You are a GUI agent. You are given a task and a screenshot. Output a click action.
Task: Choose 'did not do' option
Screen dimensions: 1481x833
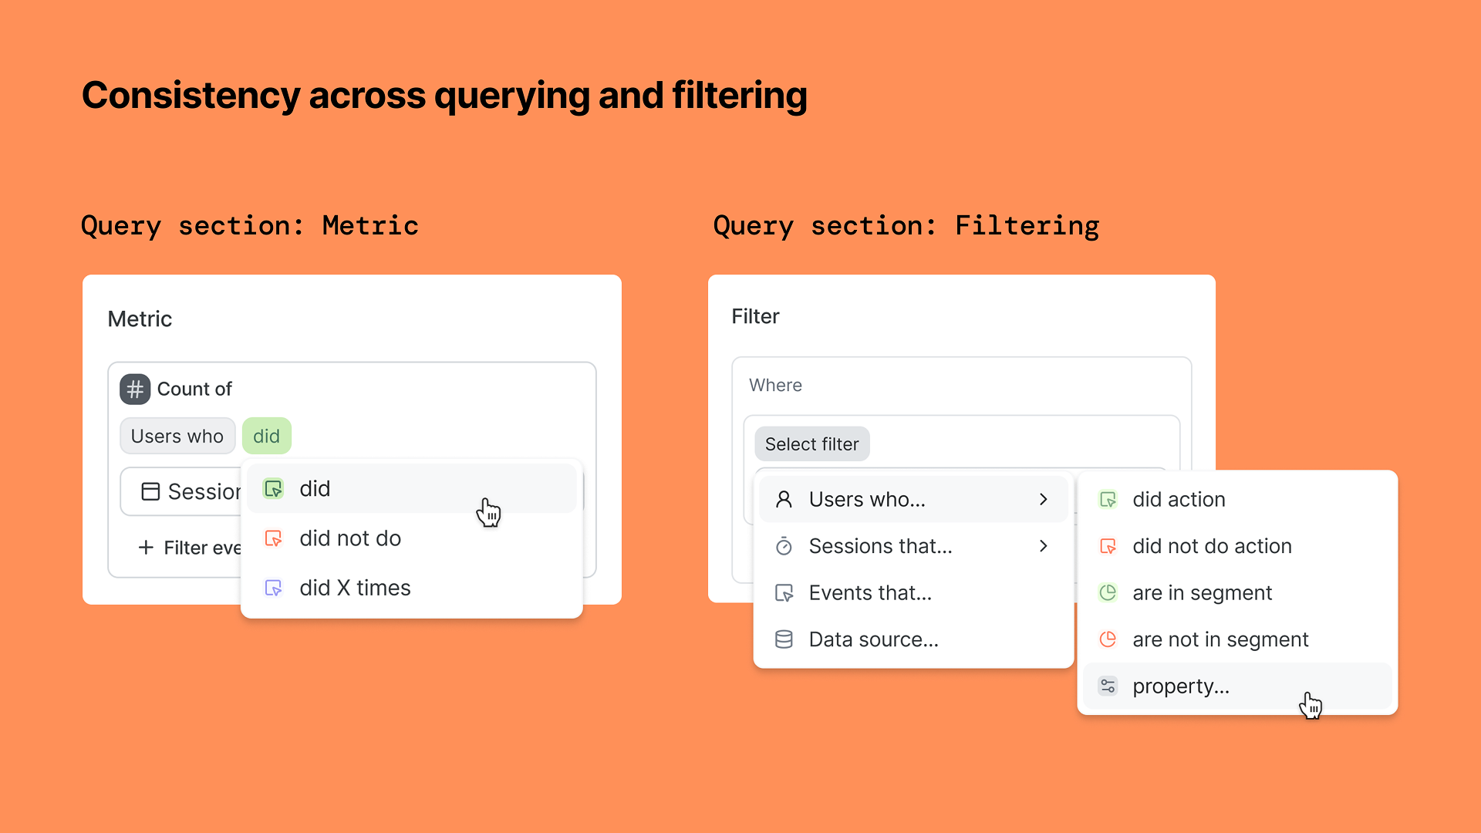(412, 538)
